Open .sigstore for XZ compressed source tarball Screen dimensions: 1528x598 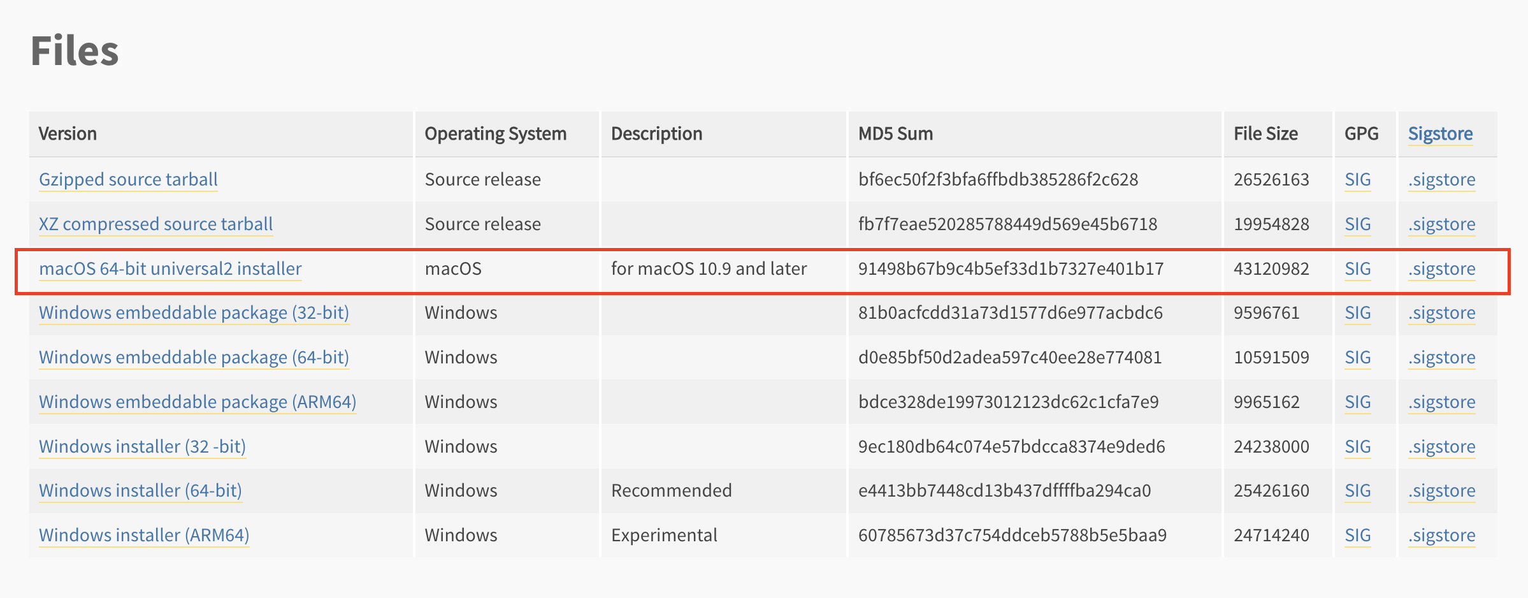coord(1441,224)
